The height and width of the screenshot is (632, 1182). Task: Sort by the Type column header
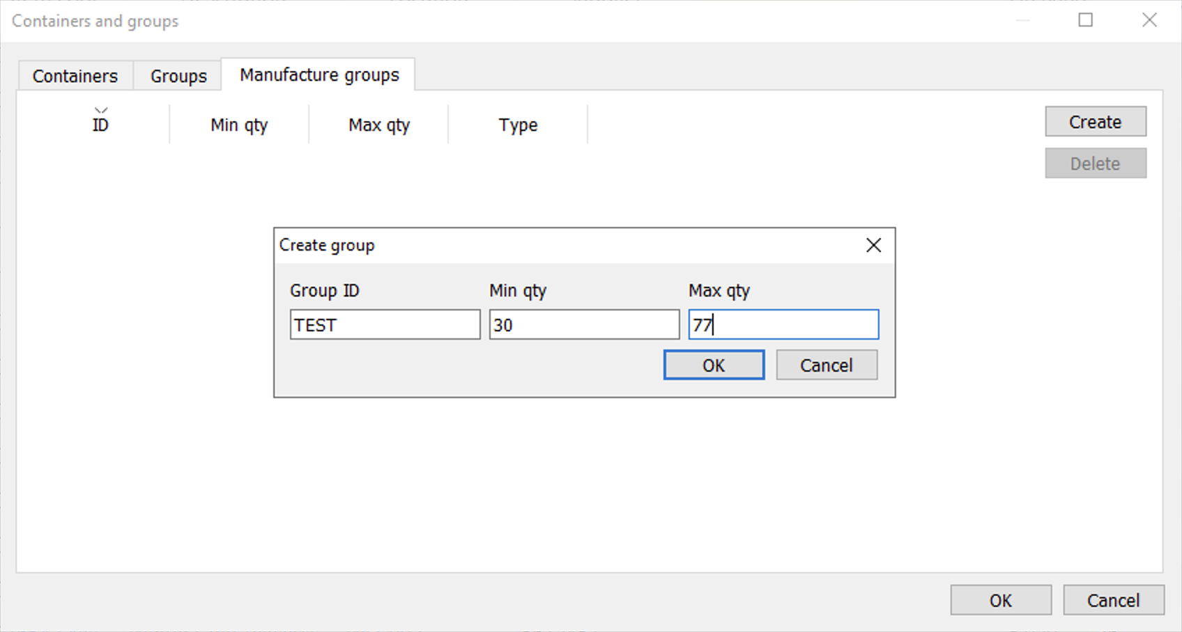pos(518,125)
